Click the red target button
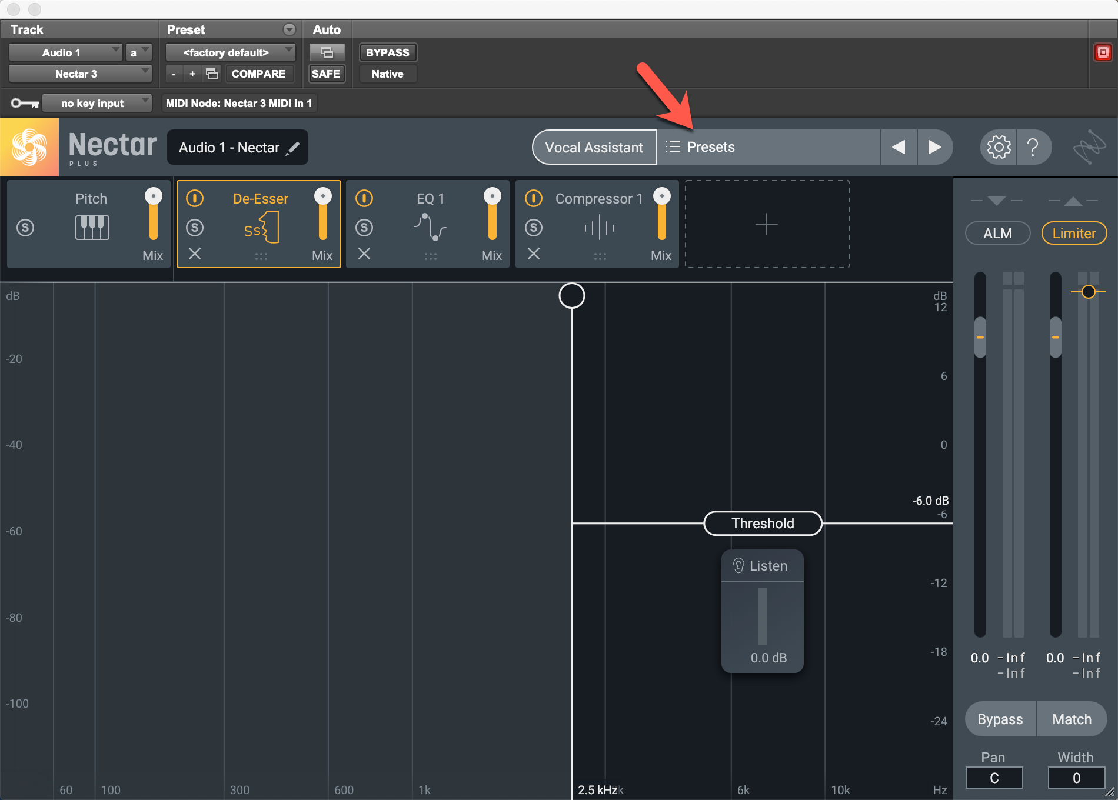1118x800 pixels. coord(1103,52)
